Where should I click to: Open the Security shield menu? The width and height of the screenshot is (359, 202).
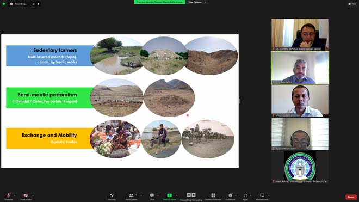(x=112, y=197)
